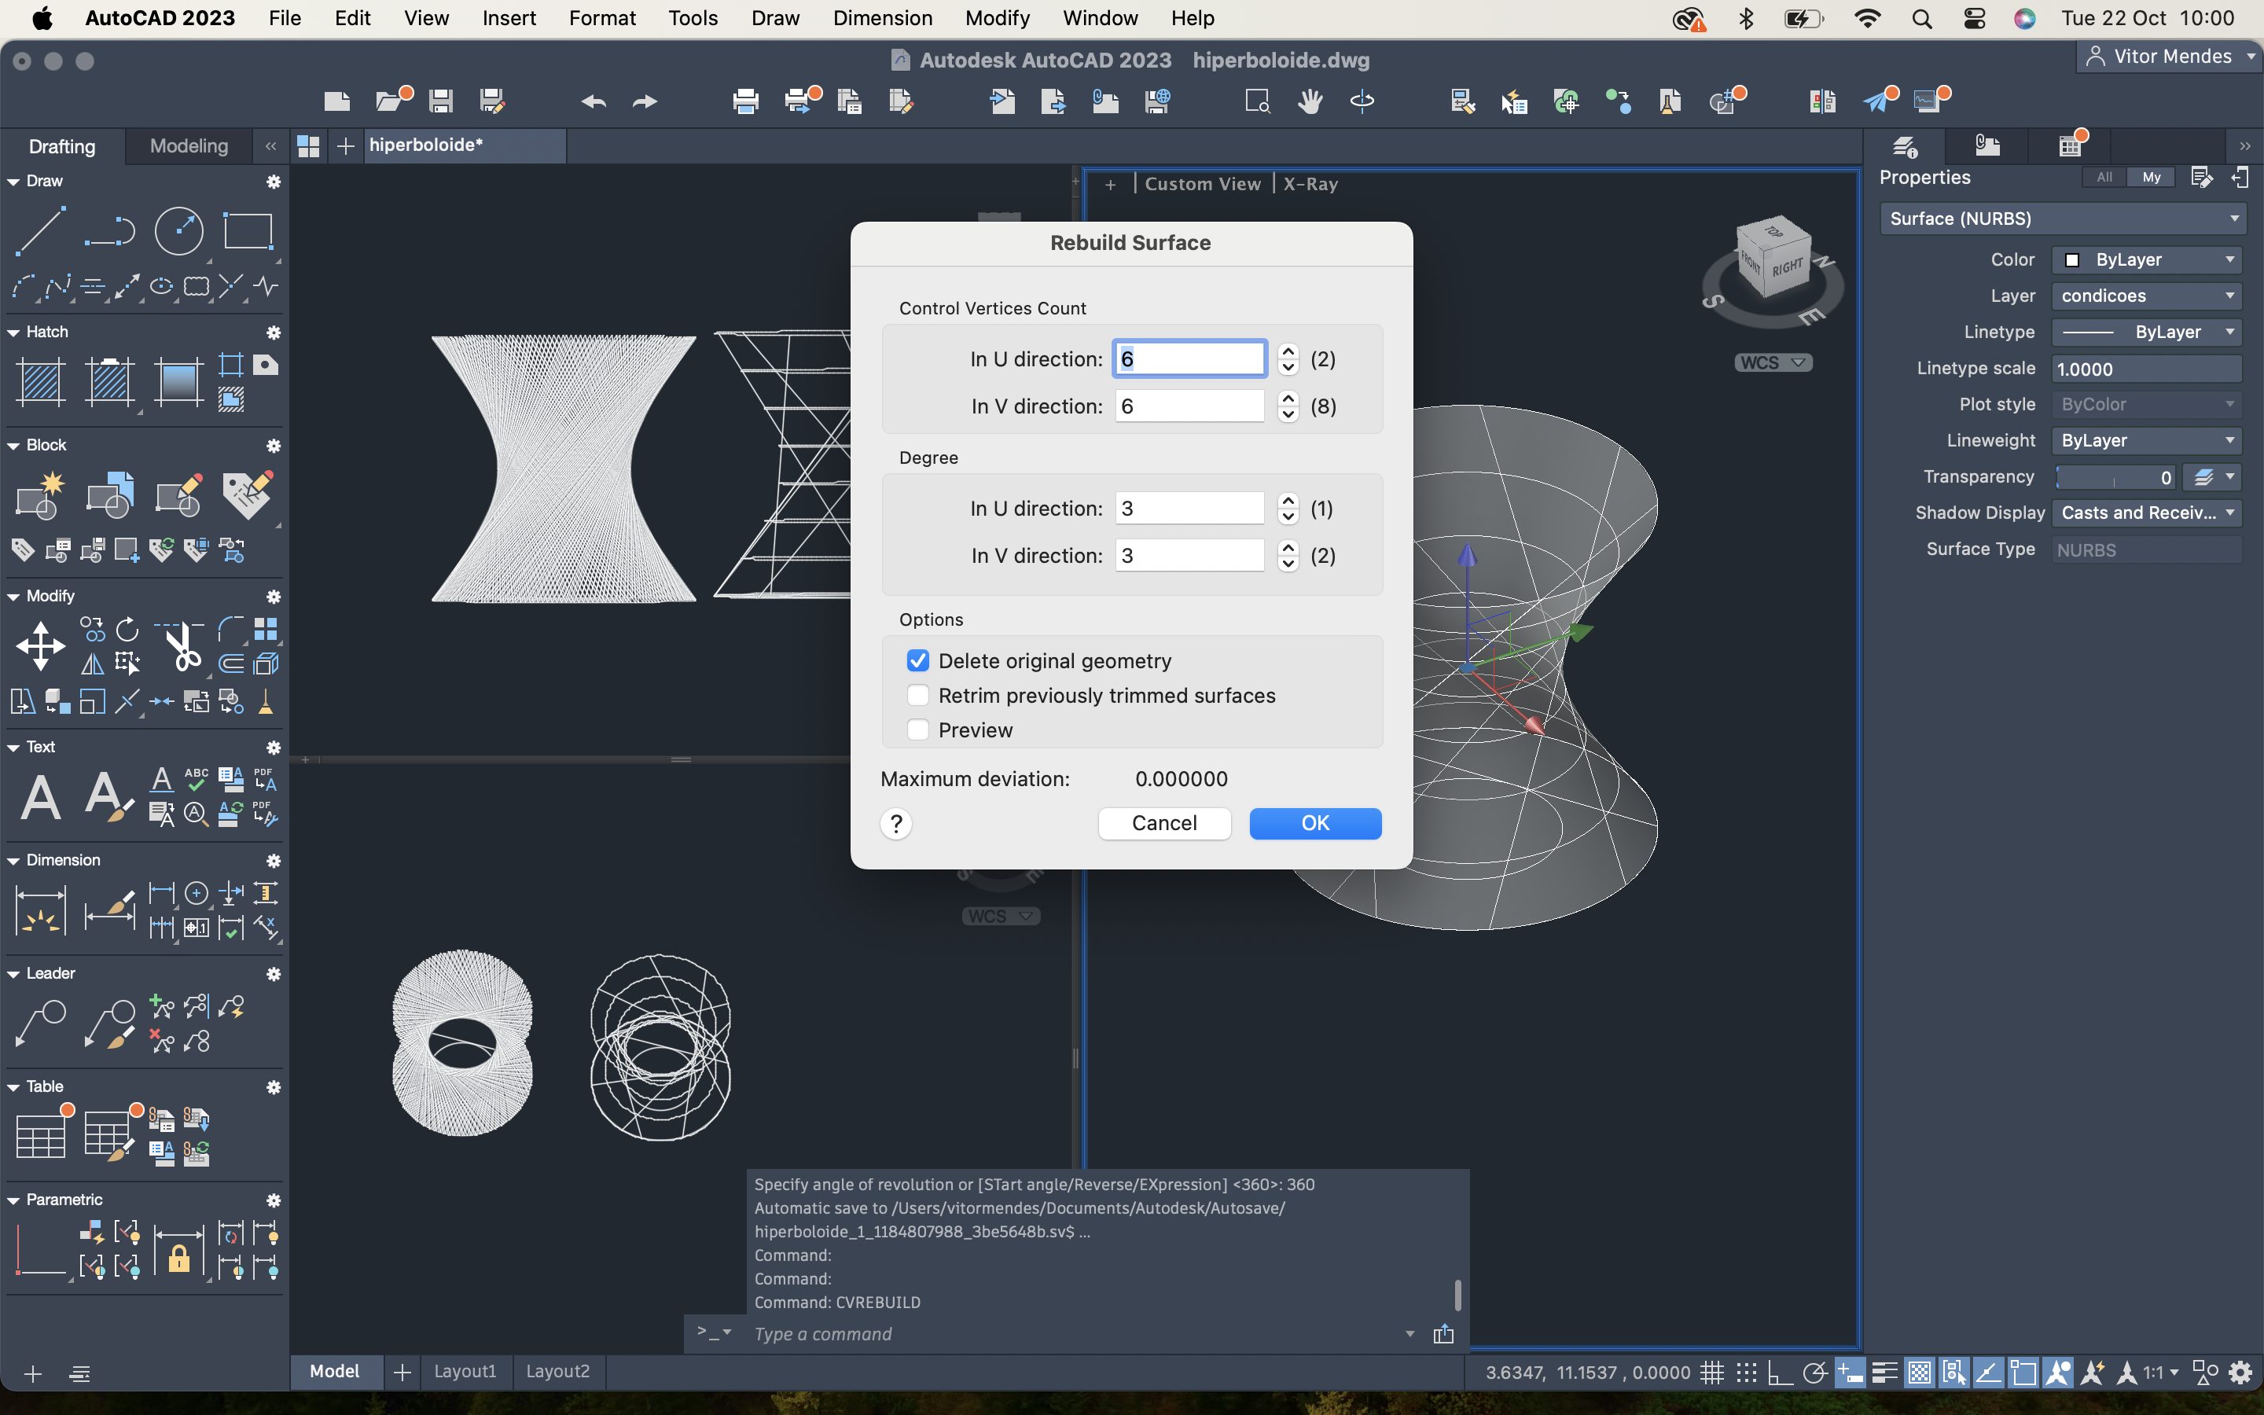Enable the Preview checkbox
This screenshot has width=2264, height=1415.
[x=917, y=730]
